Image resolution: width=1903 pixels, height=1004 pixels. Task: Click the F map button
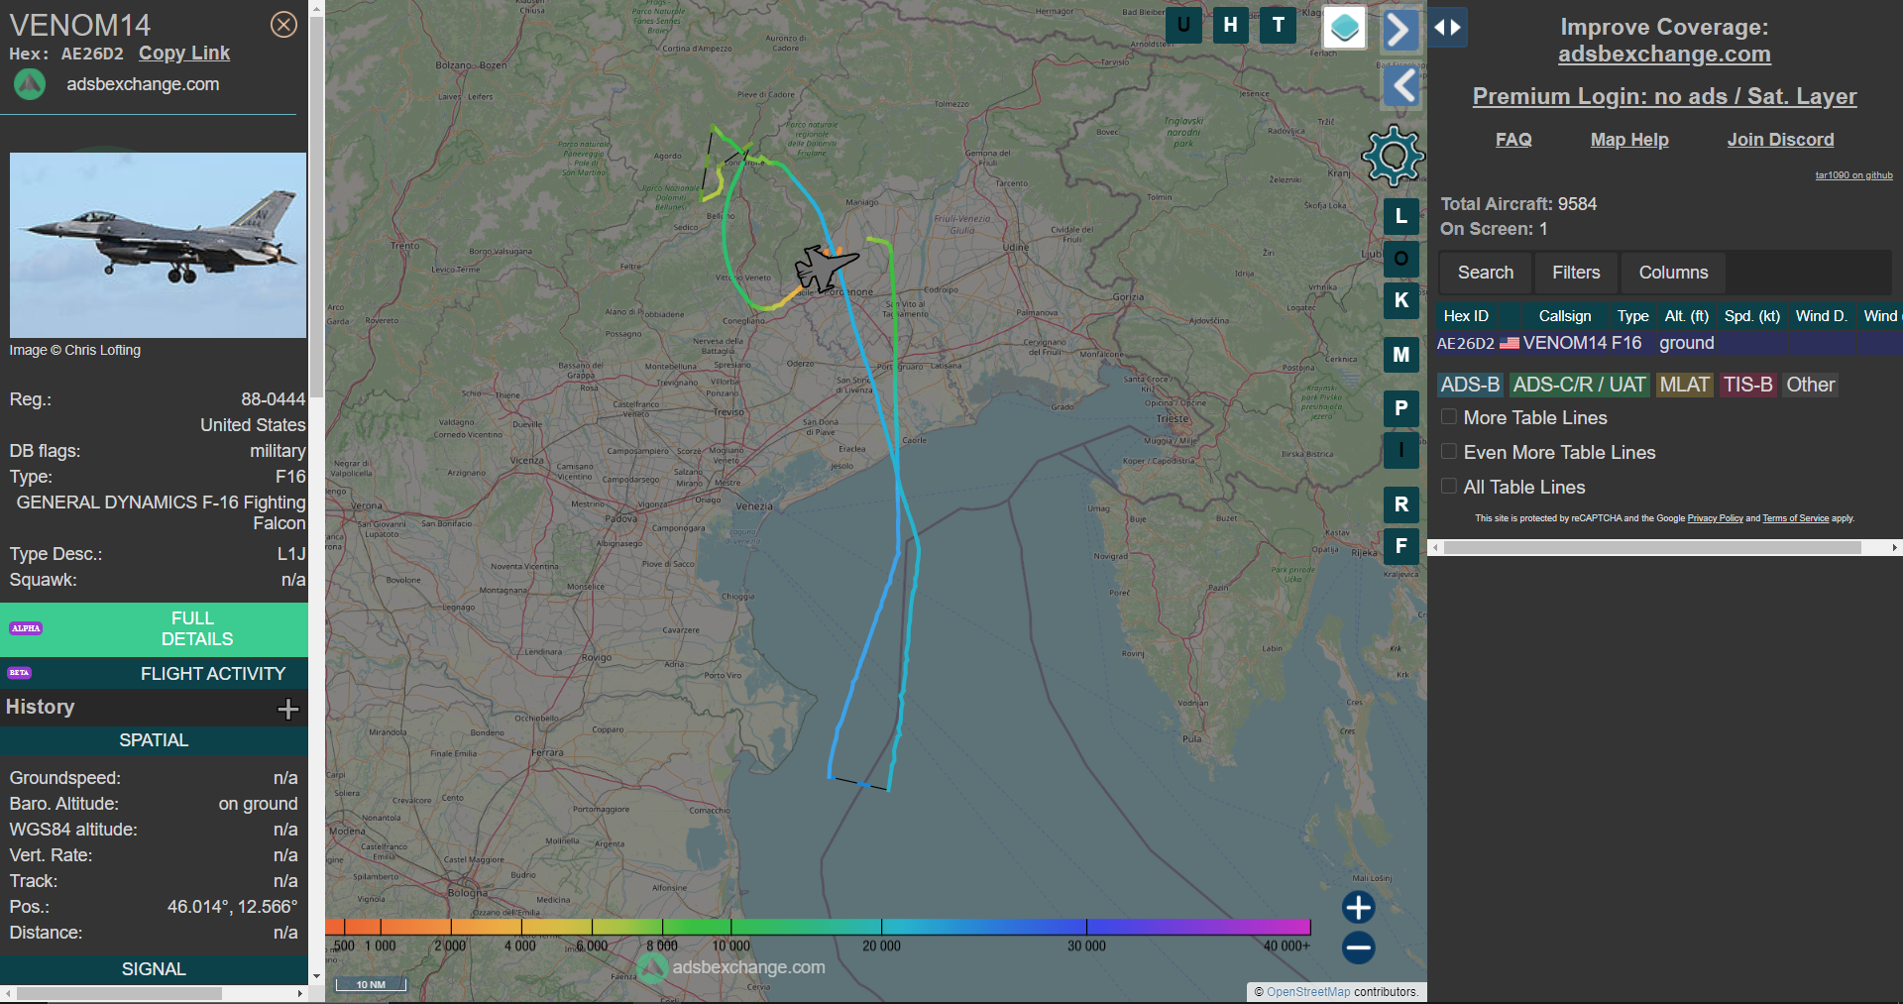click(x=1400, y=546)
